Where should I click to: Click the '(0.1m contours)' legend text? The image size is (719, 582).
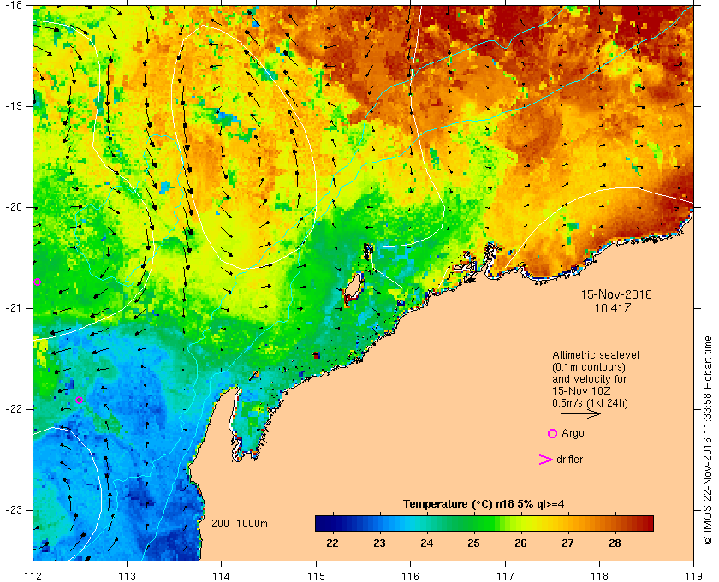[x=589, y=367]
